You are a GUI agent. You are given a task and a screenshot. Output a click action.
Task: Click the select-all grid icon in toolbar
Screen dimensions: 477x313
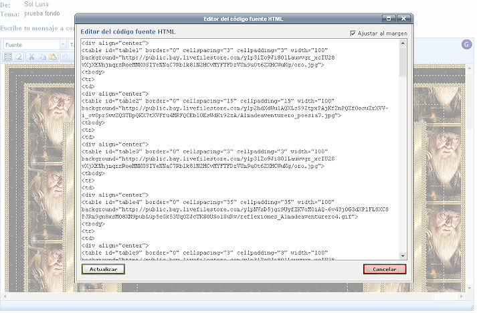pyautogui.click(x=8, y=57)
